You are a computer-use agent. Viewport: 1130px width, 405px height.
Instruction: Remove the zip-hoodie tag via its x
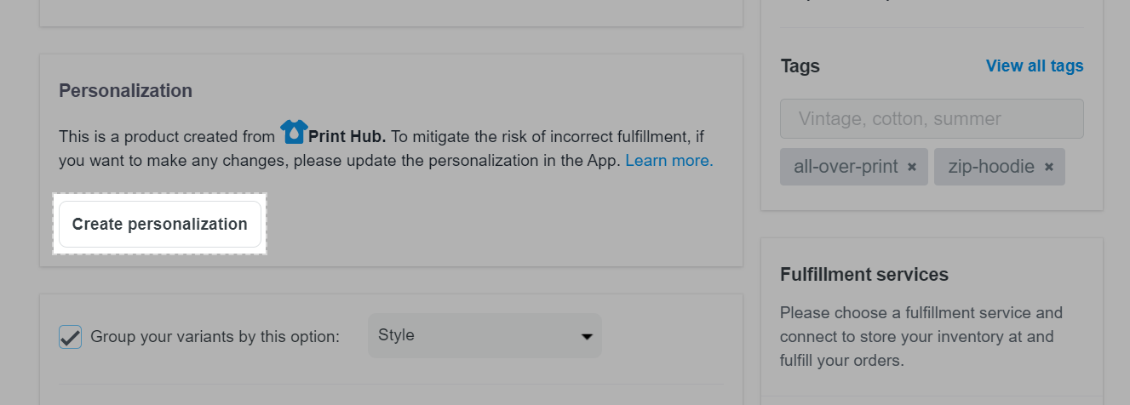click(1049, 168)
